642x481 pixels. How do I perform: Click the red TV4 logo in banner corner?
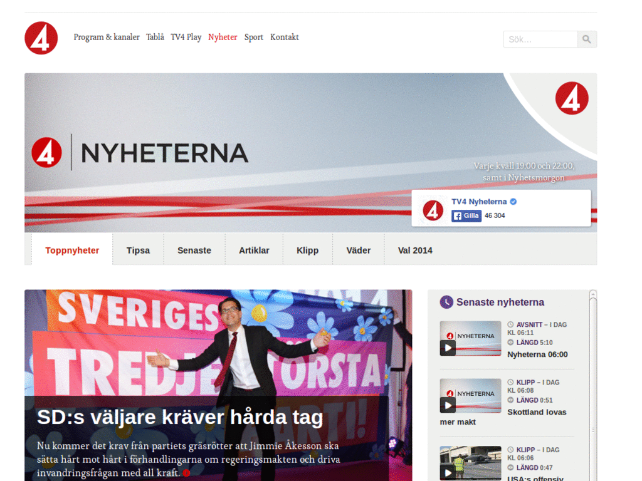point(572,98)
